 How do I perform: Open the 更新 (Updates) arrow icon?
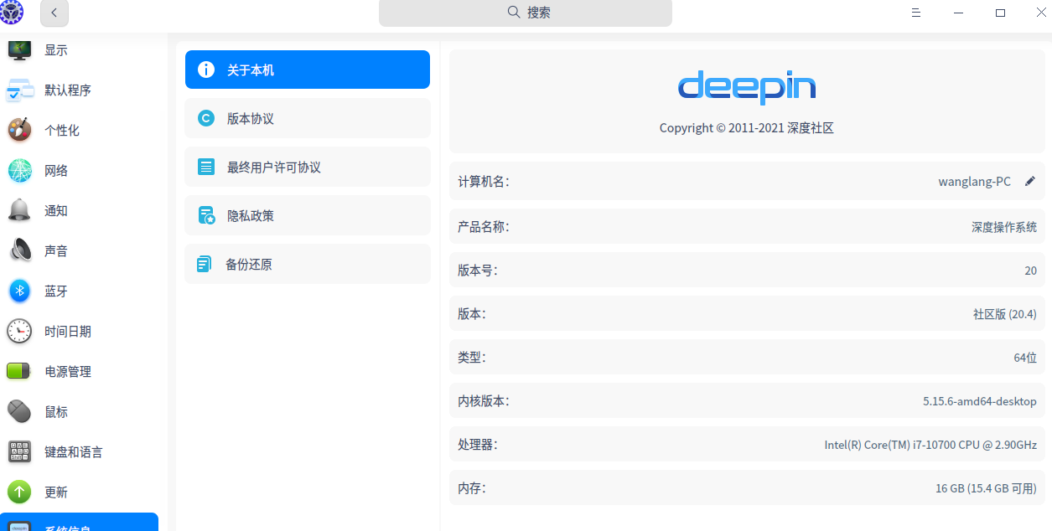point(18,492)
